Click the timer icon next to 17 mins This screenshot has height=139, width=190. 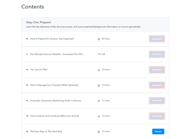99,132
